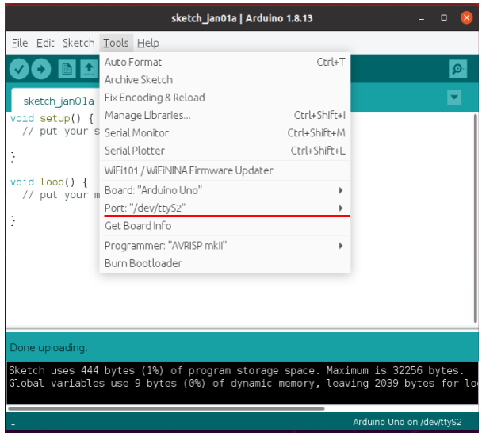The height and width of the screenshot is (436, 482).
Task: Click the "Done uploading." status message
Action: 49,348
